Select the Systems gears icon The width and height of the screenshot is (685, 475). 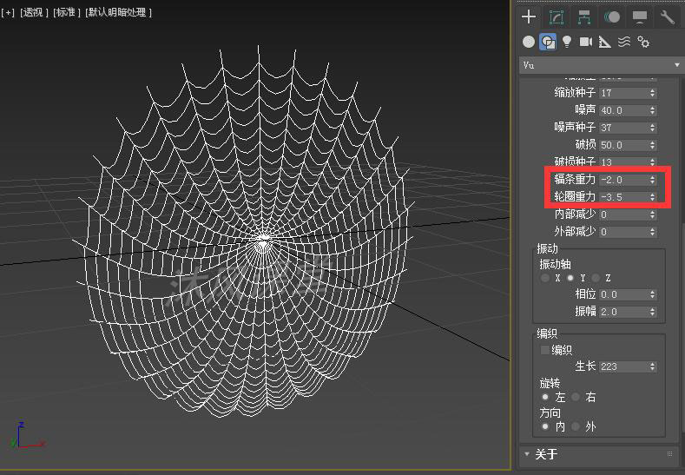tap(643, 42)
